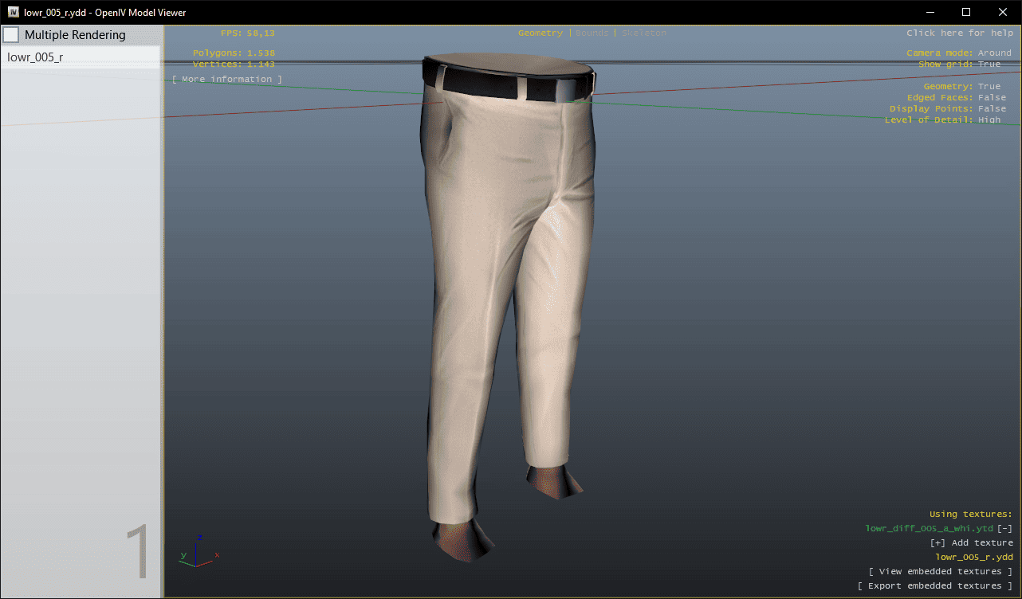This screenshot has width=1022, height=599.
Task: Switch to the Bounds tab
Action: (x=592, y=33)
